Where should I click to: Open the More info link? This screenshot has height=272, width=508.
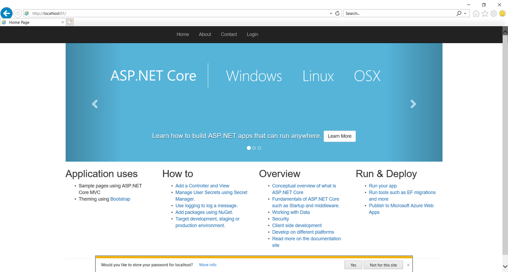click(x=207, y=265)
